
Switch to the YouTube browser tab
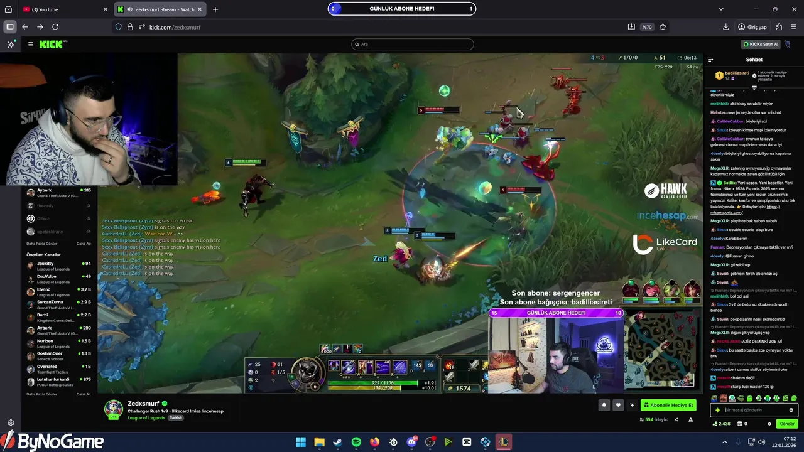pos(65,9)
